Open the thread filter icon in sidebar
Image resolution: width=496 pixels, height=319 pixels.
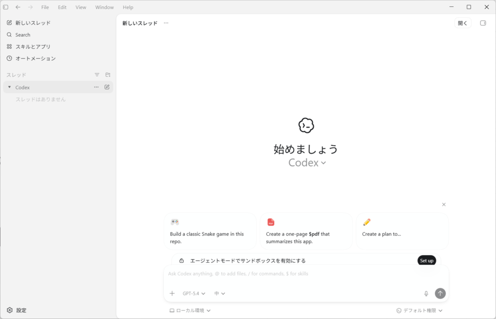point(97,75)
